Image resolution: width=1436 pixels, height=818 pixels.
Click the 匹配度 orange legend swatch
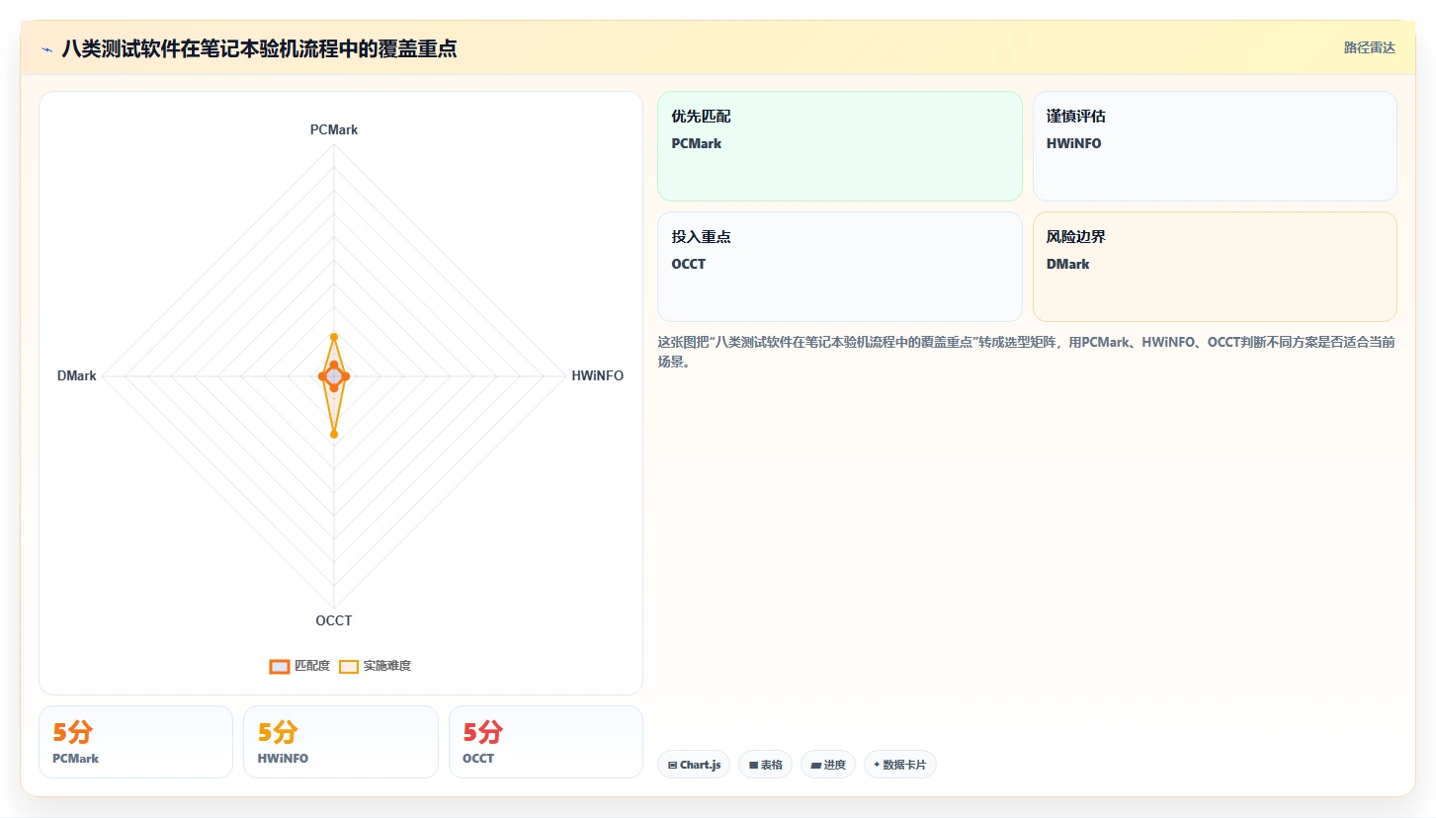[280, 666]
